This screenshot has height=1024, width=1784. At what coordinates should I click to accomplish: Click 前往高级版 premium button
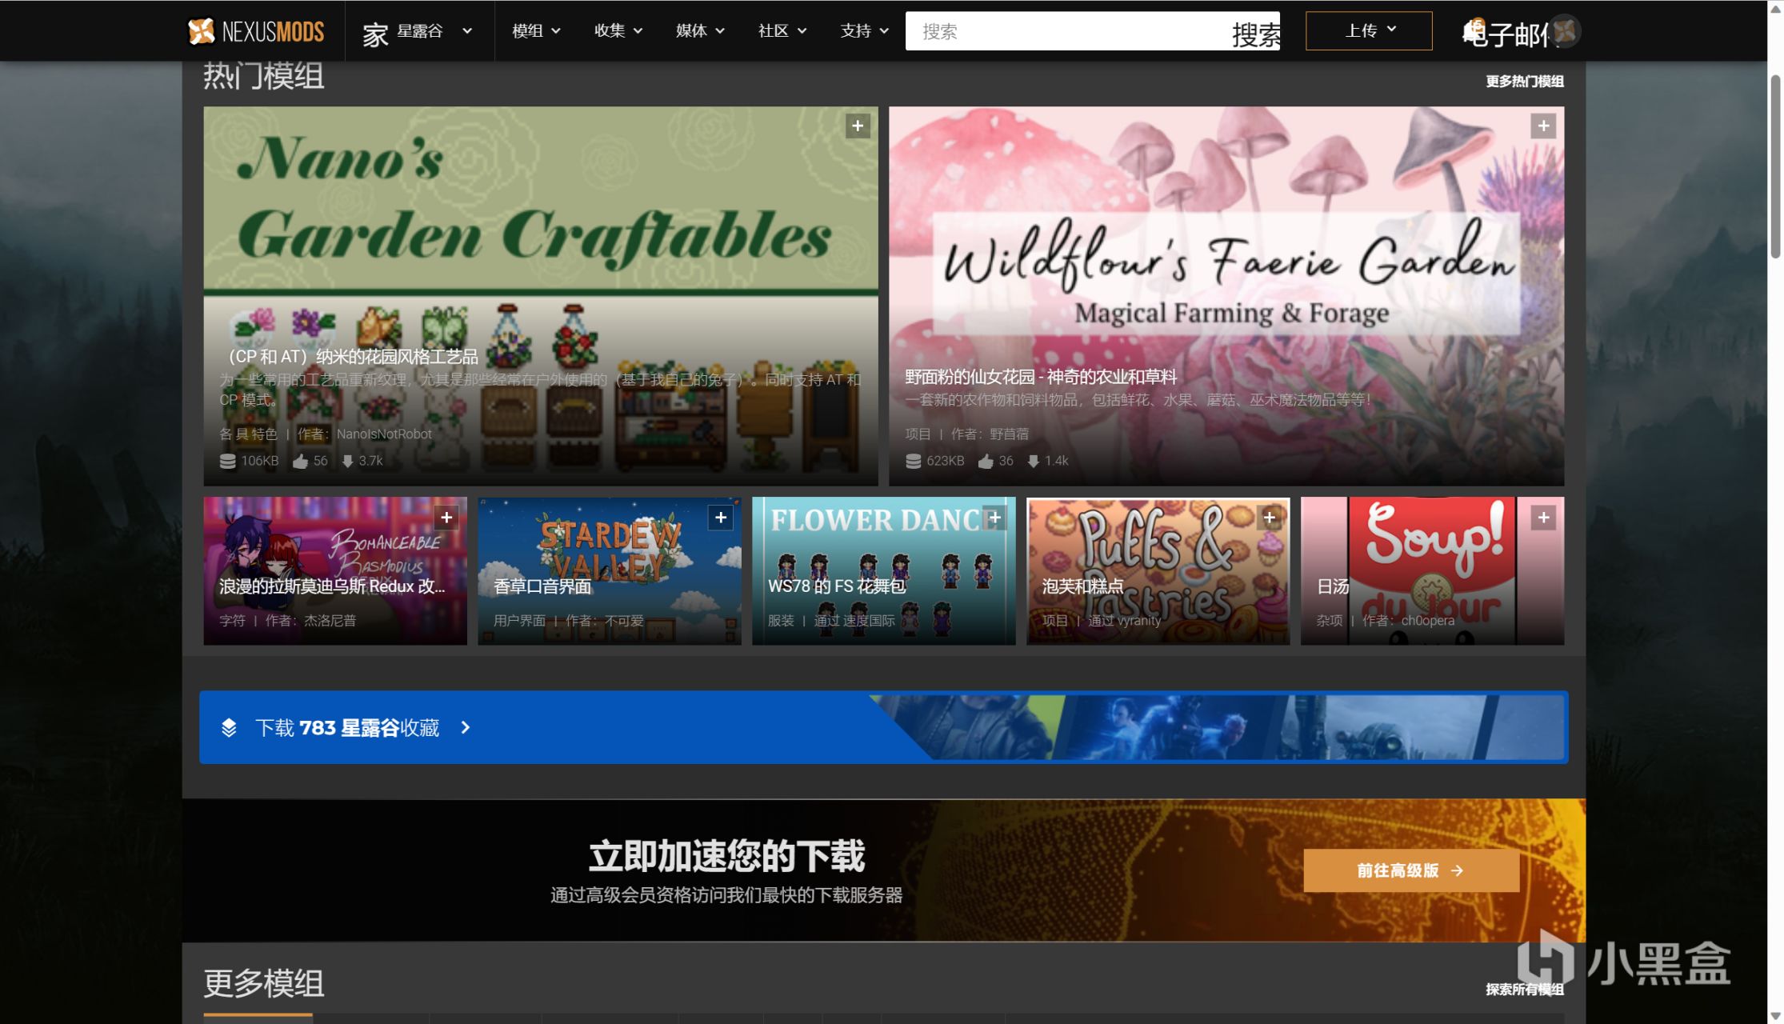point(1411,870)
